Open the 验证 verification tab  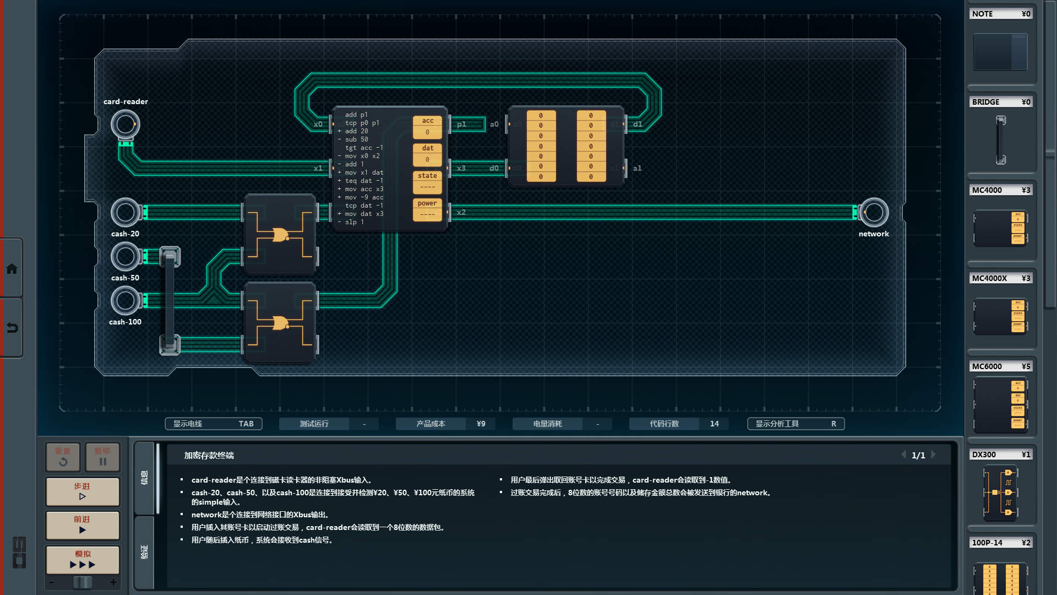[x=144, y=551]
